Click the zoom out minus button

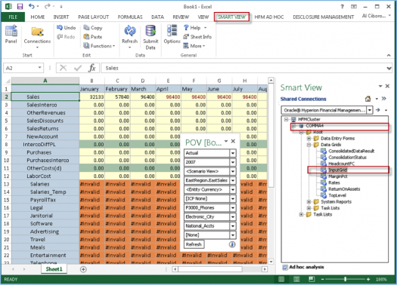click(323, 279)
